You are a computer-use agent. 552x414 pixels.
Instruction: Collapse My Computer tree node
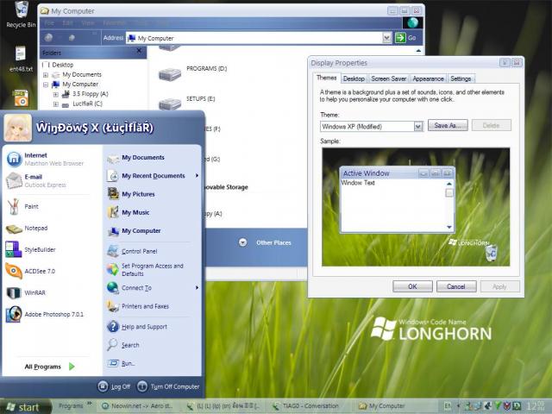[x=46, y=85]
